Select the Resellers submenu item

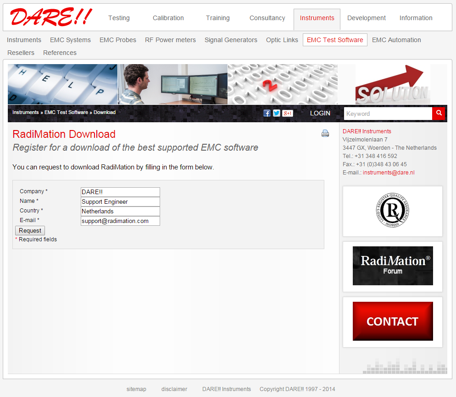[x=21, y=53]
